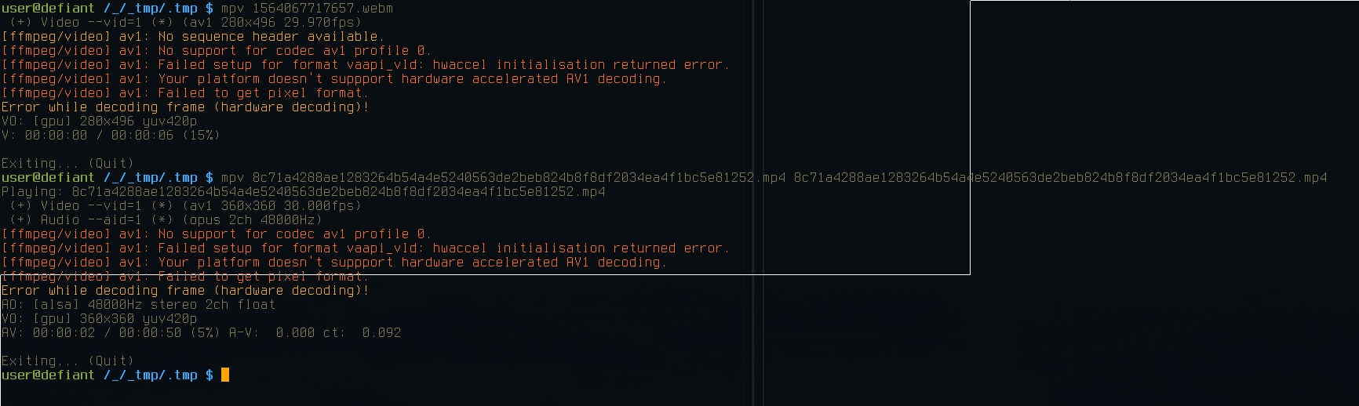Viewport: 1359px width, 406px height.
Task: Click the 'VO: [gpu] 280x496 yuv420p' line
Action: click(100, 121)
